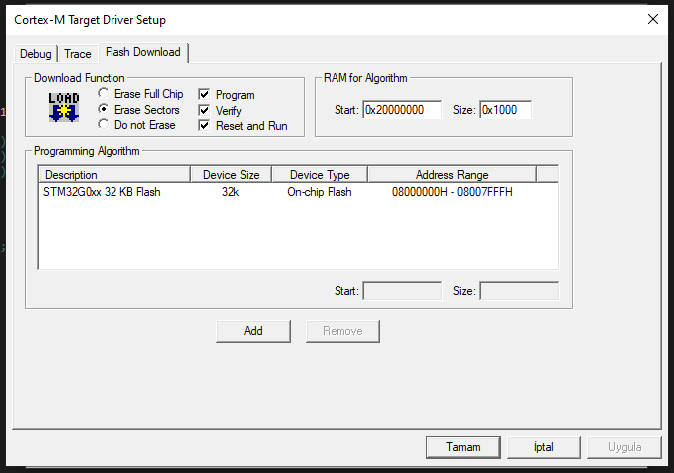Click the 32k device size cell

tap(230, 192)
